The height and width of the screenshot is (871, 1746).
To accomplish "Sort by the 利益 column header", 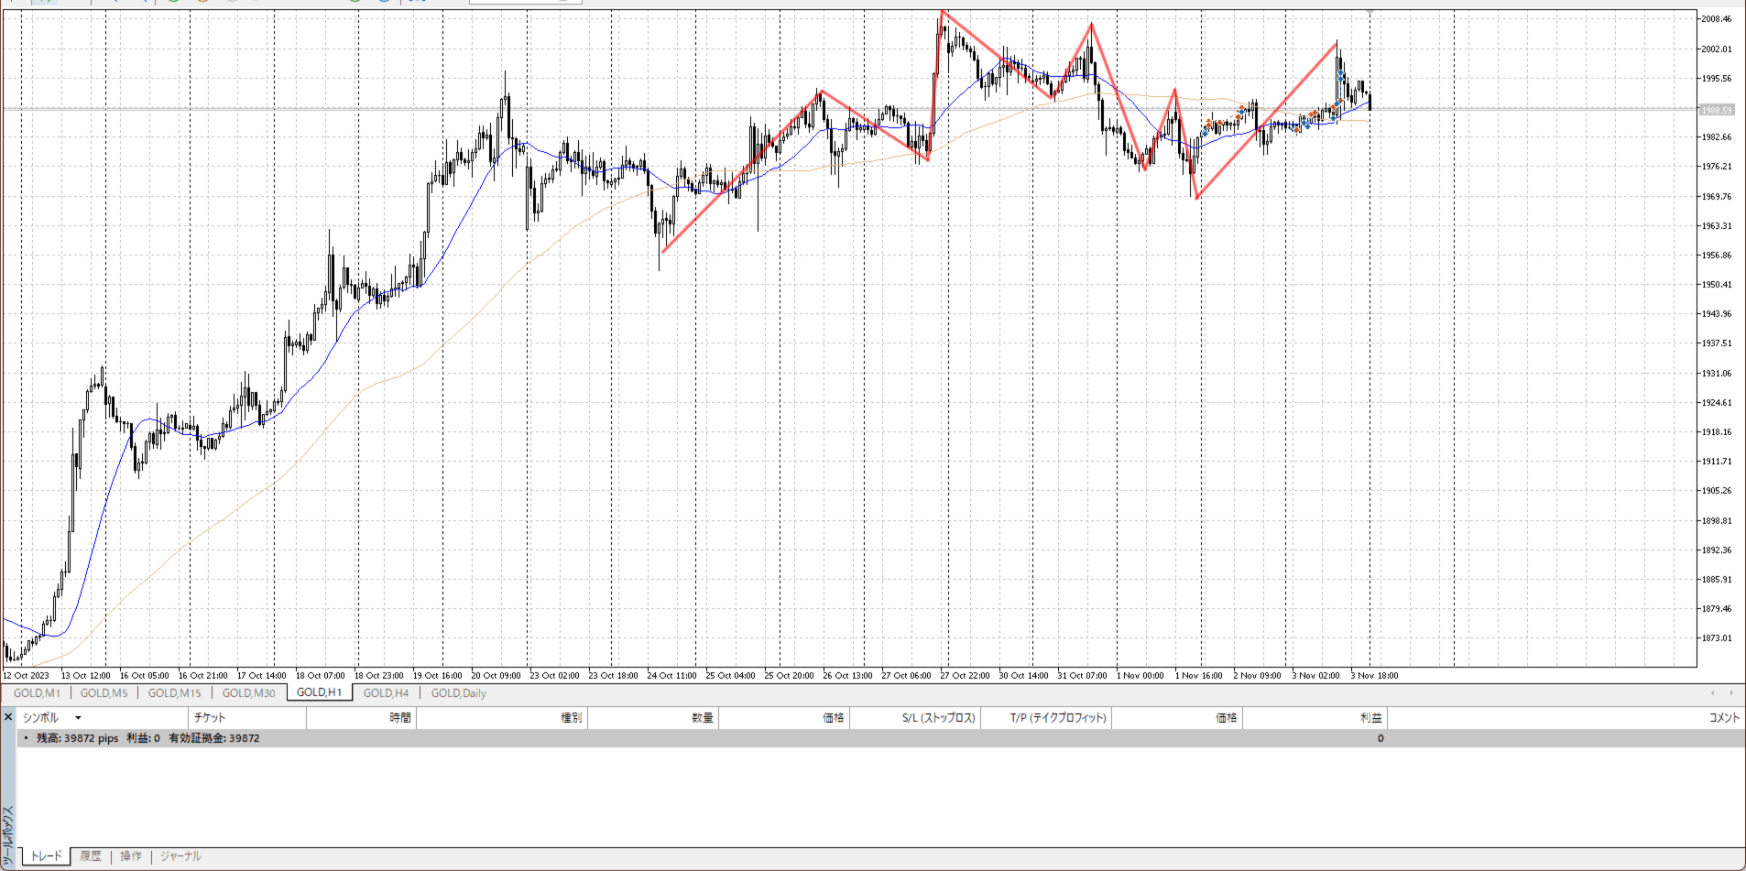I will pyautogui.click(x=1370, y=718).
